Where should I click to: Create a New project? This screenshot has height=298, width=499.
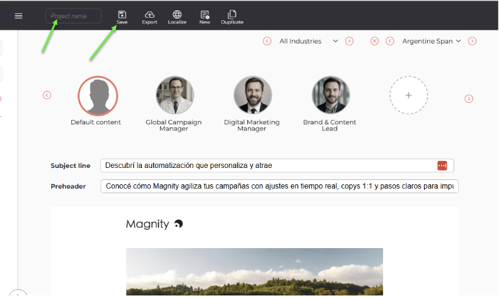204,15
